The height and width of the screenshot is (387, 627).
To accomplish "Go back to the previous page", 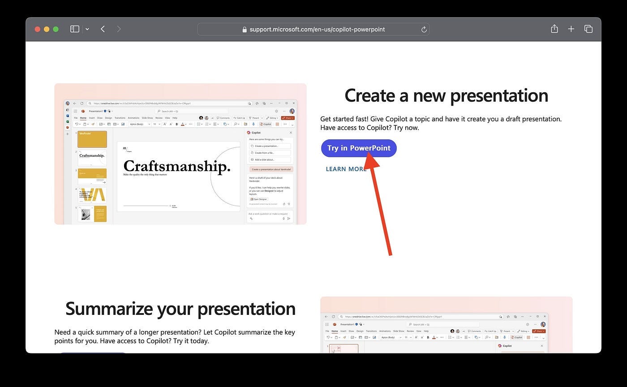I will pos(103,29).
